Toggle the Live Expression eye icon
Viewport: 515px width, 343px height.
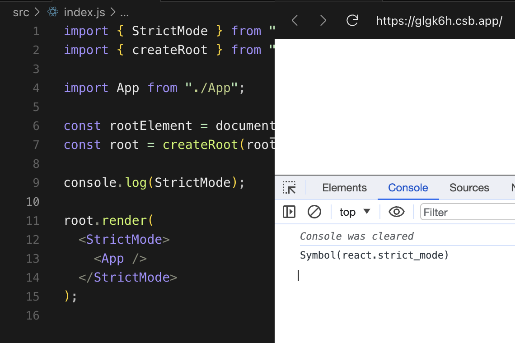tap(396, 212)
